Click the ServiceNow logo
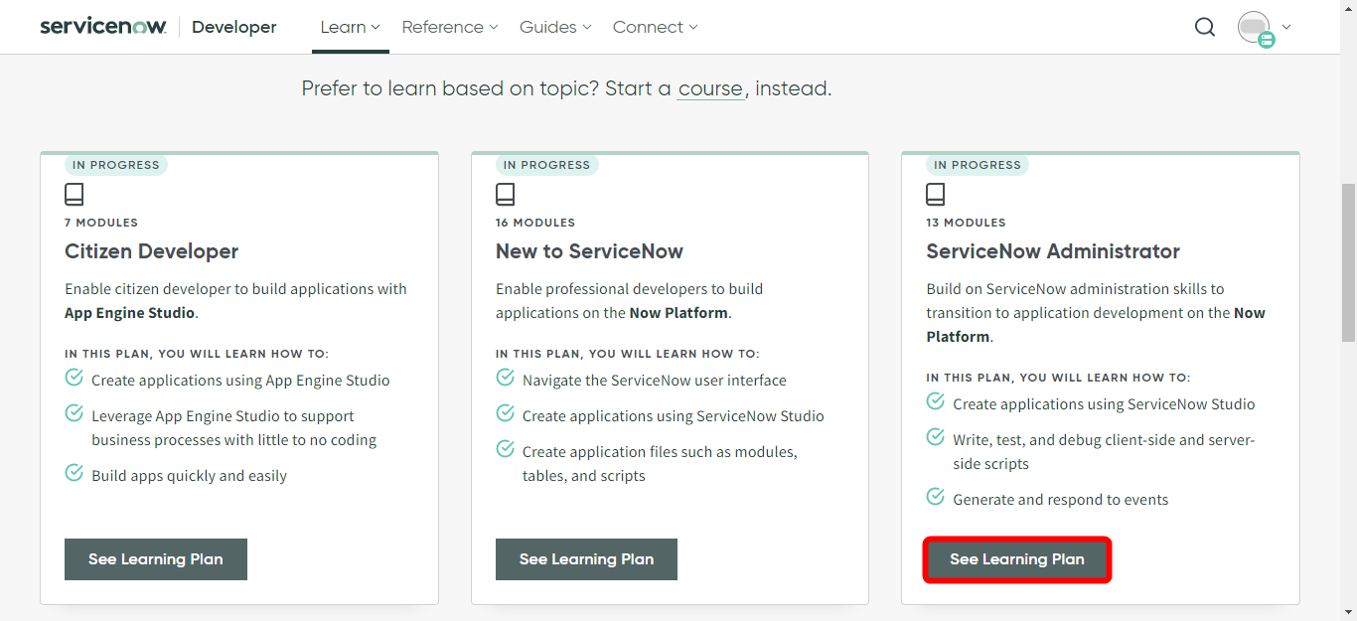 [102, 26]
